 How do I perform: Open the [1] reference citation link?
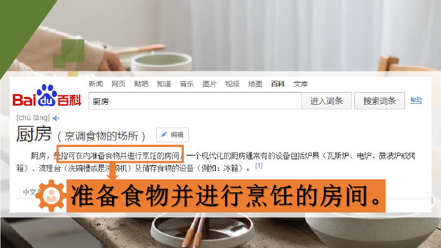click(259, 166)
